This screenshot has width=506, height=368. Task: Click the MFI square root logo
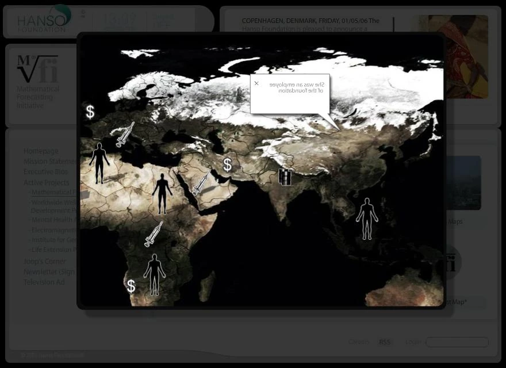tap(37, 68)
